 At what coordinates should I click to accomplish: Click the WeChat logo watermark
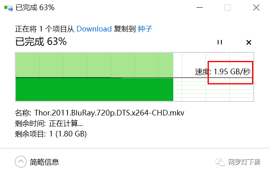click(220, 162)
